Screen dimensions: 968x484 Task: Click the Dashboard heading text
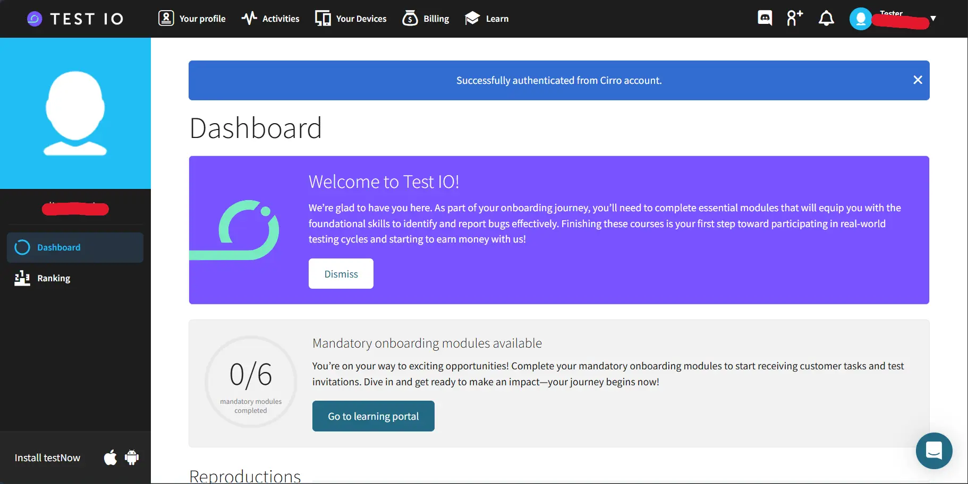pyautogui.click(x=256, y=128)
